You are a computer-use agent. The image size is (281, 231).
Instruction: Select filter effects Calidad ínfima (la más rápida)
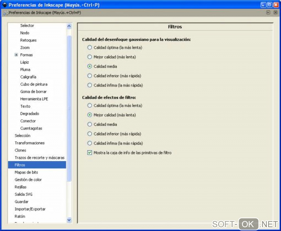[90, 143]
